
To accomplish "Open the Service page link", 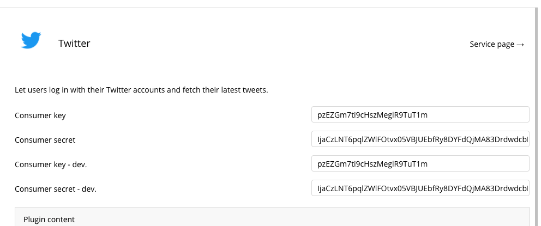I will (497, 44).
